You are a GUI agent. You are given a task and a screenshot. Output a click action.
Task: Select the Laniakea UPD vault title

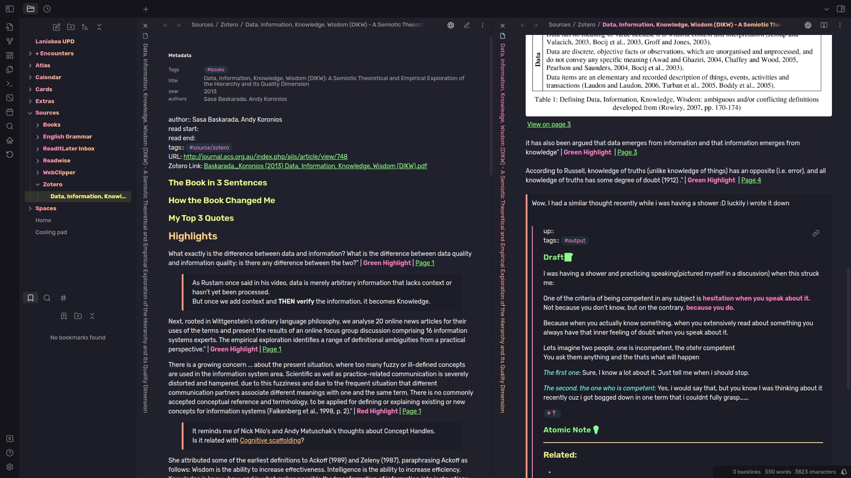pos(55,41)
